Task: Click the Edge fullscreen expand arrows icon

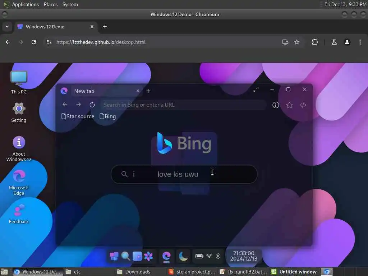Action: [x=256, y=89]
